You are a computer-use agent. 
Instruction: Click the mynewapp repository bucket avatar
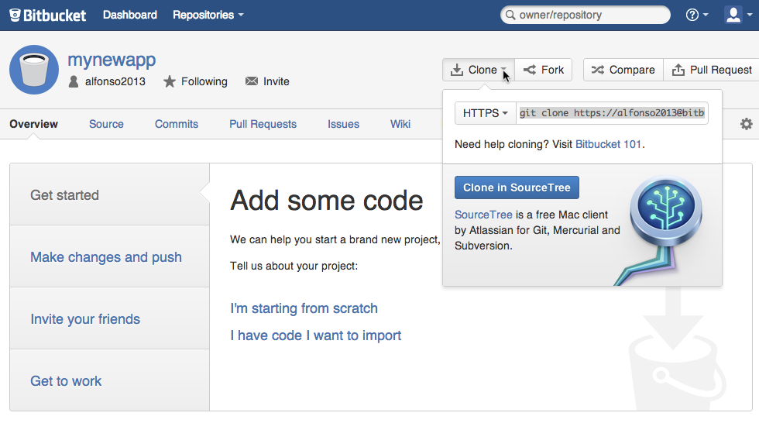pos(34,70)
